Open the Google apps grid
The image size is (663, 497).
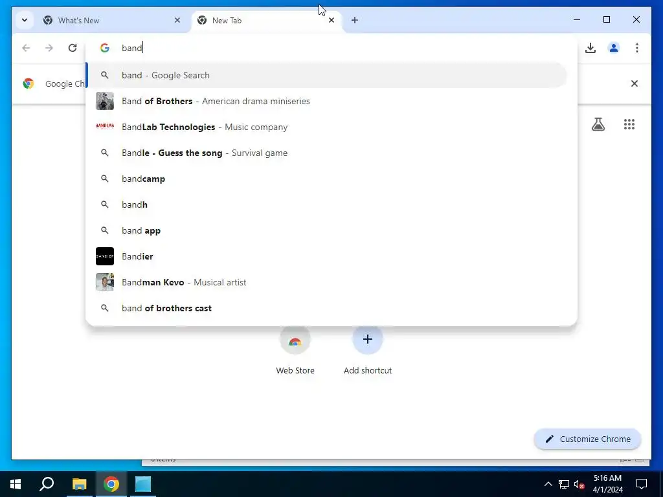pyautogui.click(x=629, y=124)
